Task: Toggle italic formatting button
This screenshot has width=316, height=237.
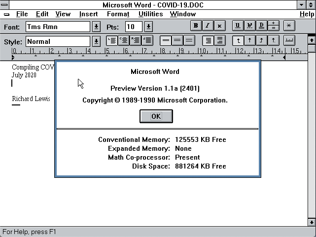Action: point(208,26)
